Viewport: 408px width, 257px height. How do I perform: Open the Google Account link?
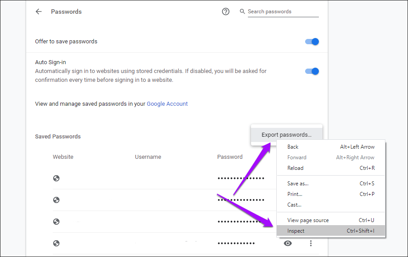167,104
